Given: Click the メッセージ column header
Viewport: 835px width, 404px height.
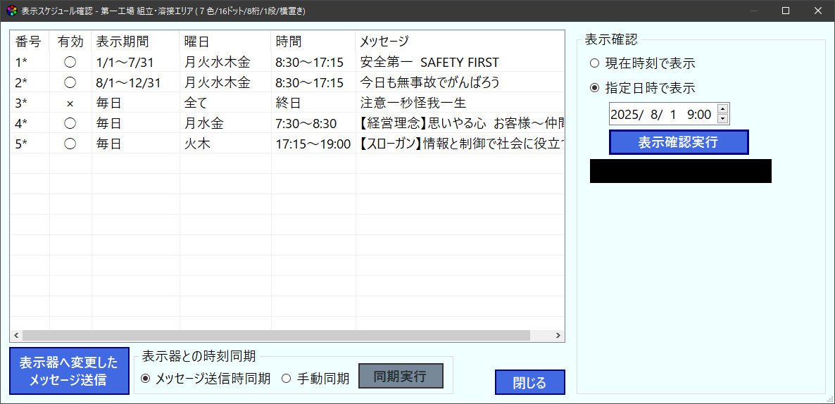Looking at the screenshot, I should pyautogui.click(x=460, y=41).
